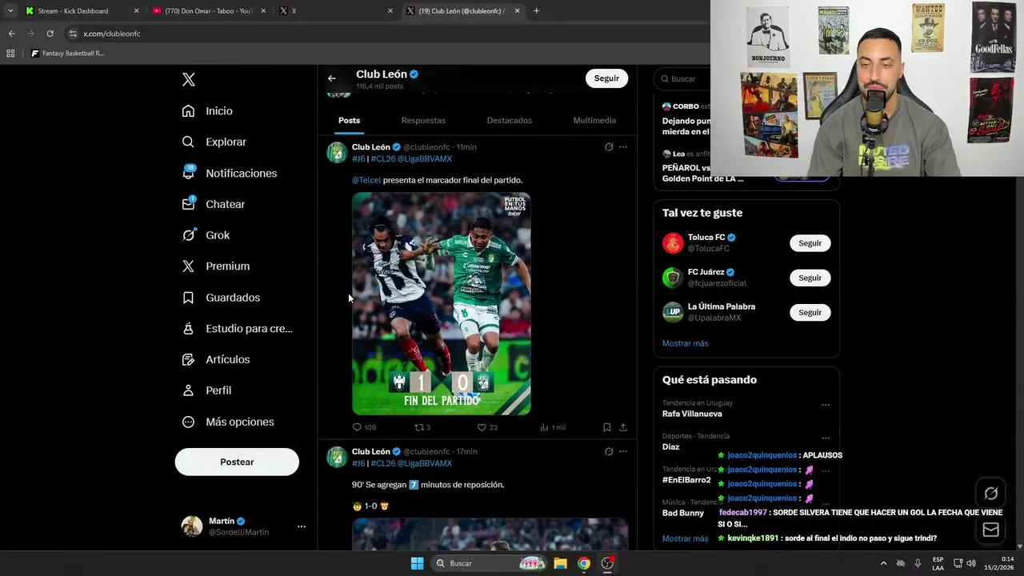Viewport: 1024px width, 576px height.
Task: Open Chrome apps grid in bookmarks bar
Action: 10,54
